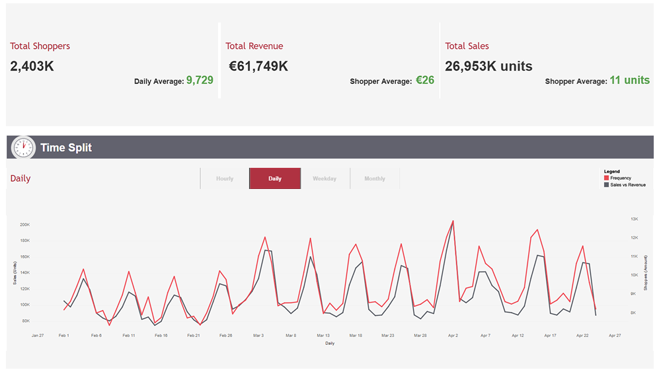The height and width of the screenshot is (372, 661).
Task: Click the 8K shoppers axis tick
Action: click(633, 313)
